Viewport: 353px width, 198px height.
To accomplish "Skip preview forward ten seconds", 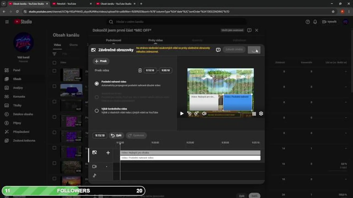I will point(196,113).
